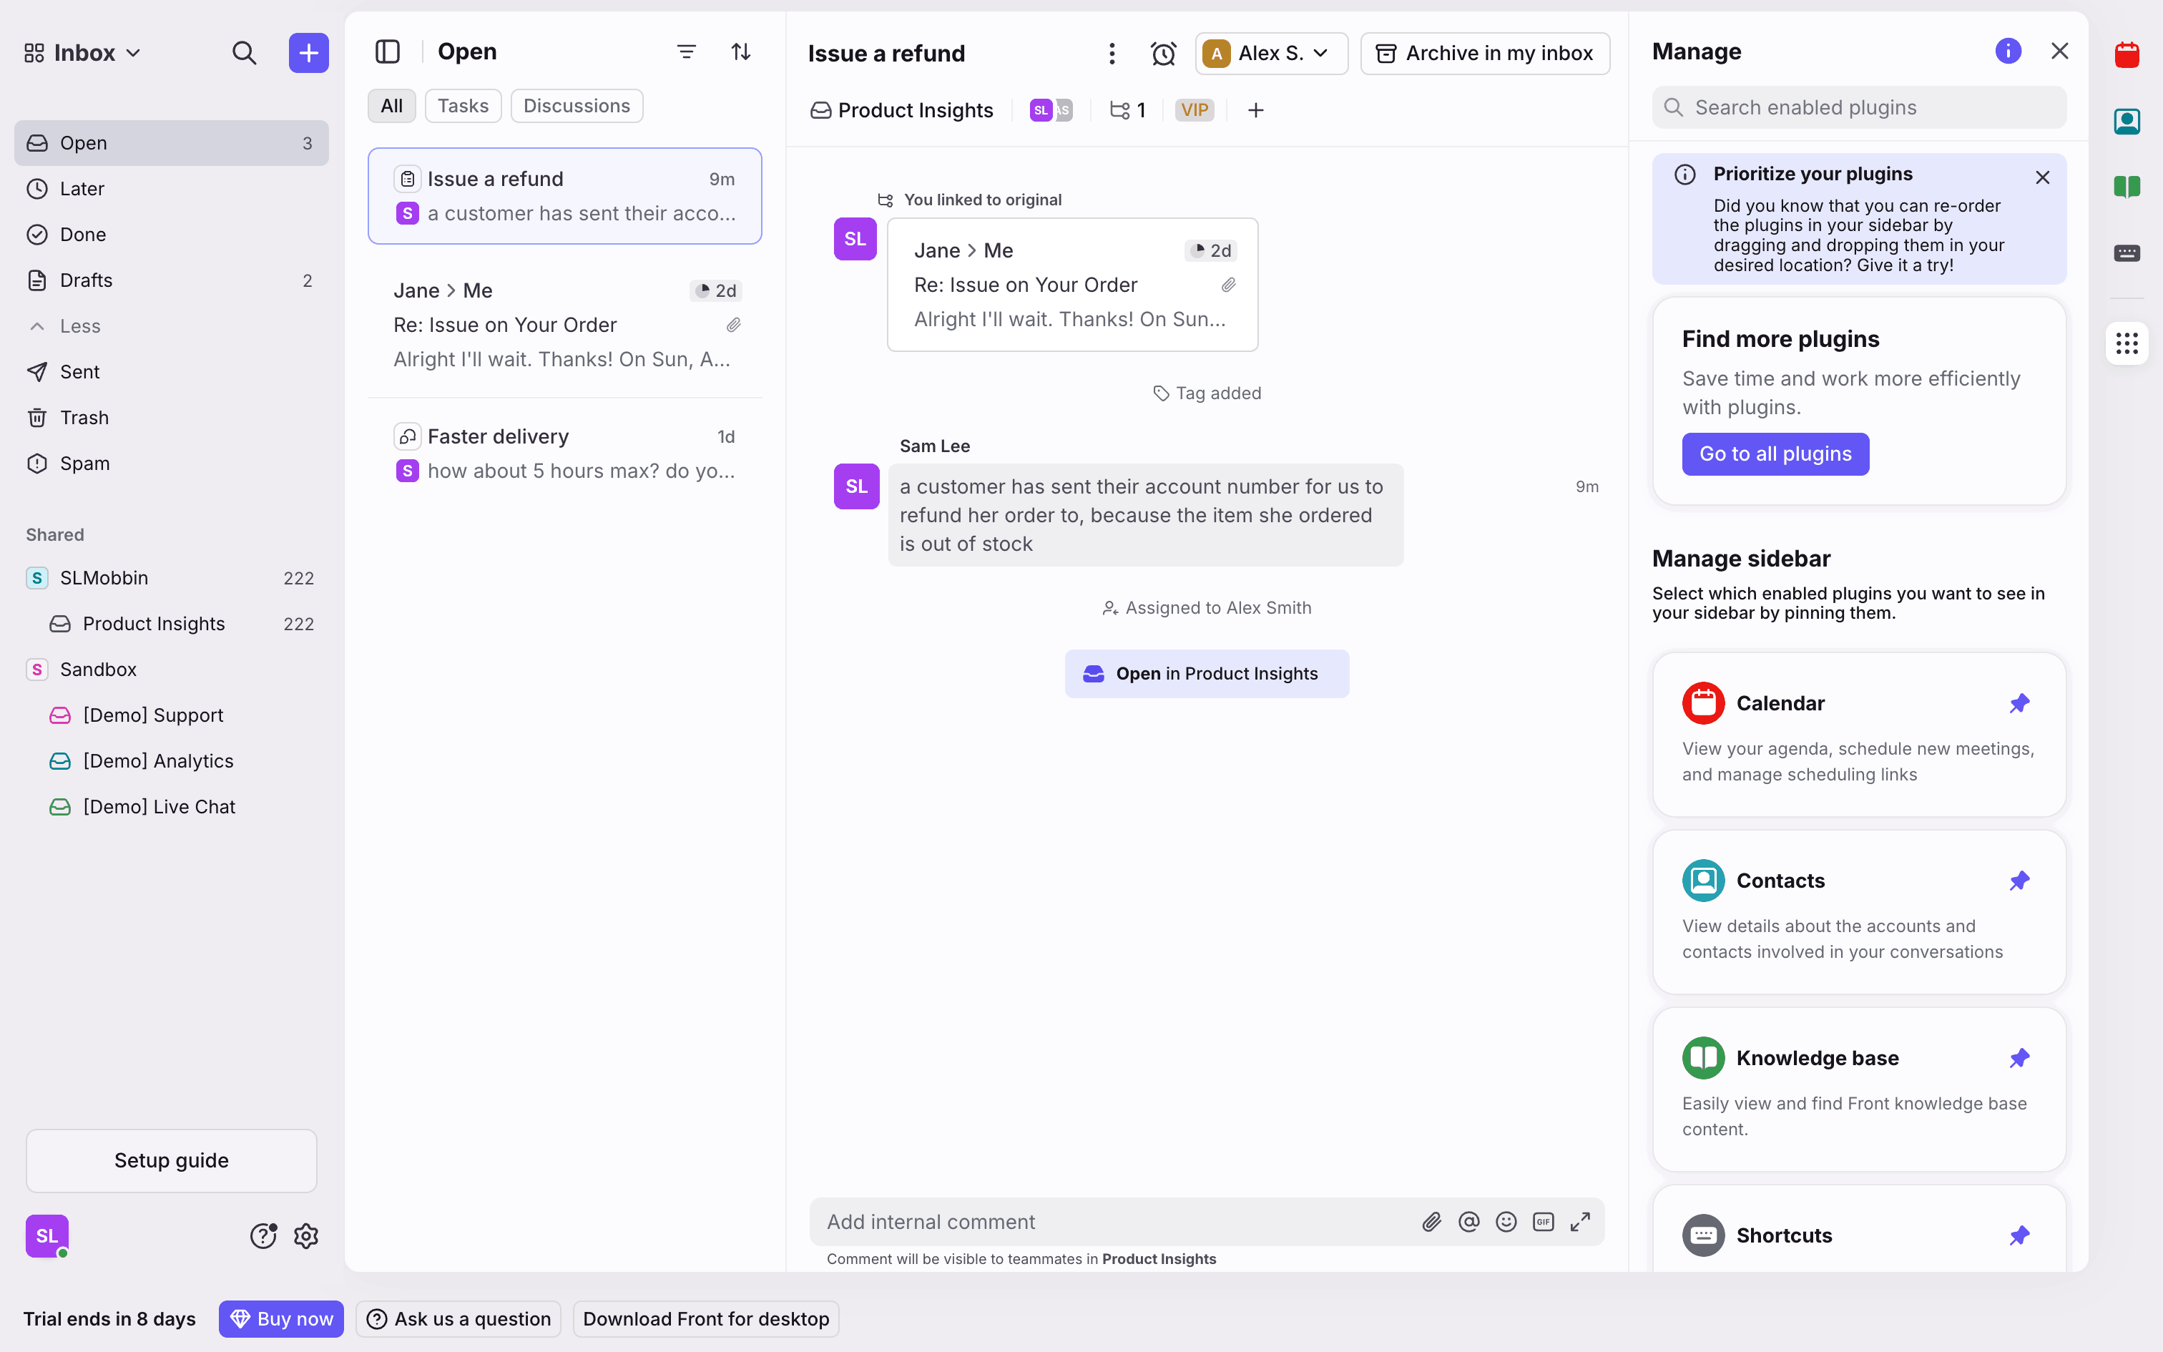Toggle the conversation list panel icon
2163x1352 pixels.
point(387,52)
